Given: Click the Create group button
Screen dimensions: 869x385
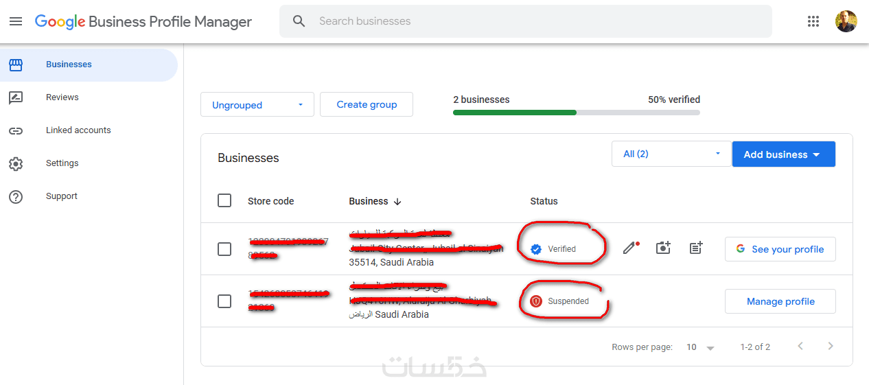Looking at the screenshot, I should pos(367,105).
